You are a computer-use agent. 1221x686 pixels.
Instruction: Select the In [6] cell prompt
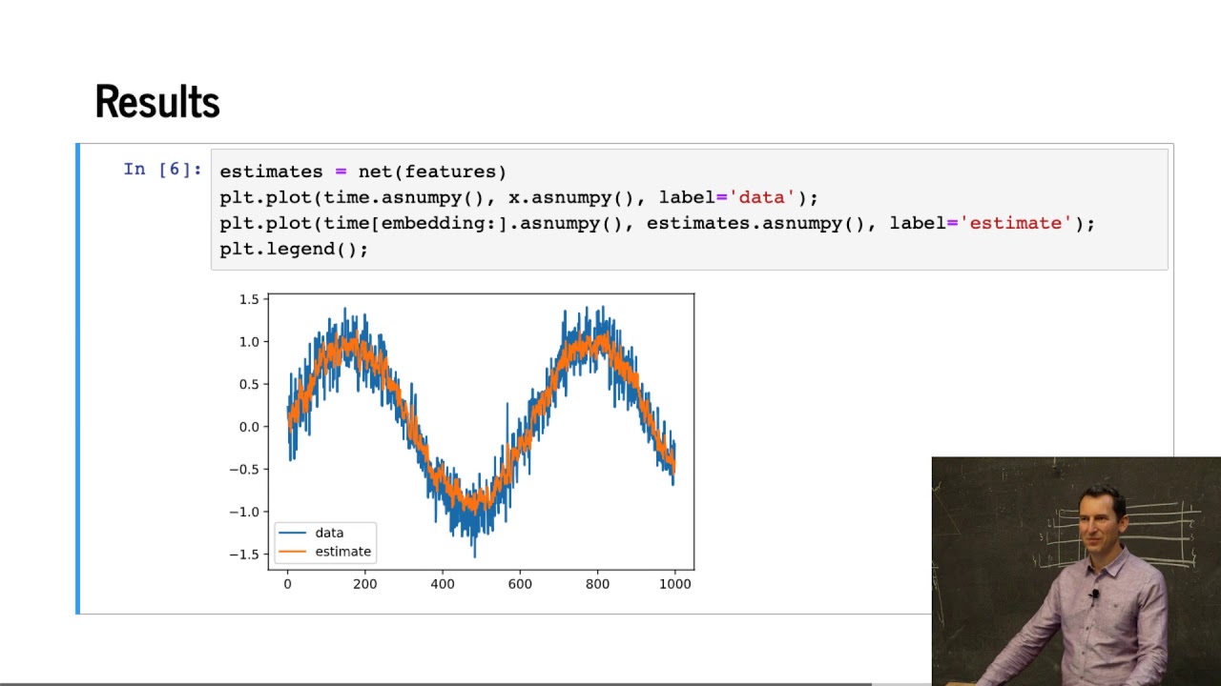tap(162, 170)
